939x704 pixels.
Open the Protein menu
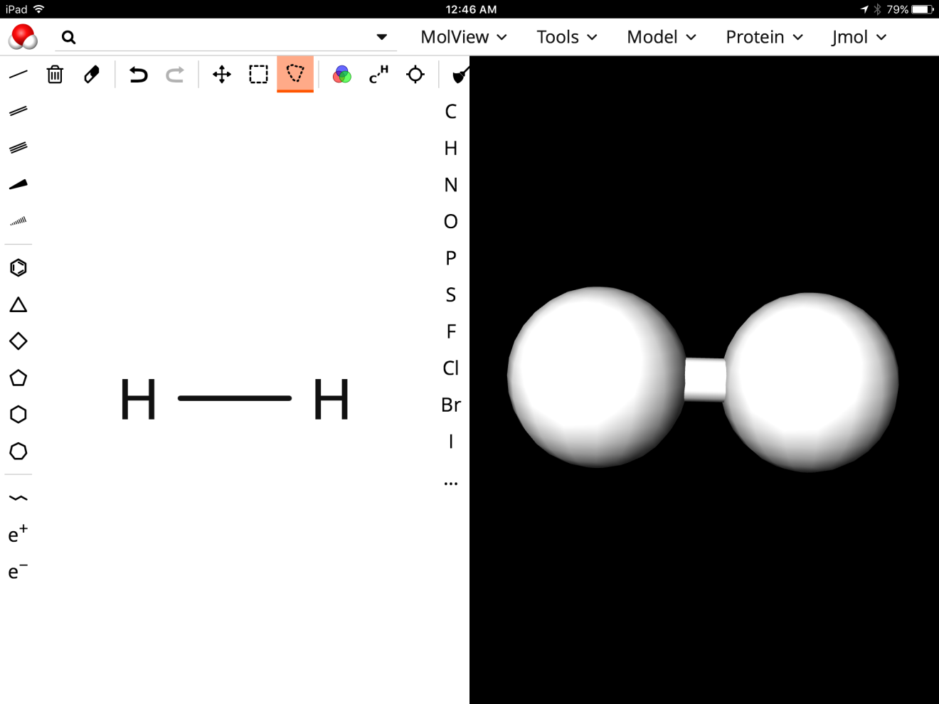pos(764,37)
